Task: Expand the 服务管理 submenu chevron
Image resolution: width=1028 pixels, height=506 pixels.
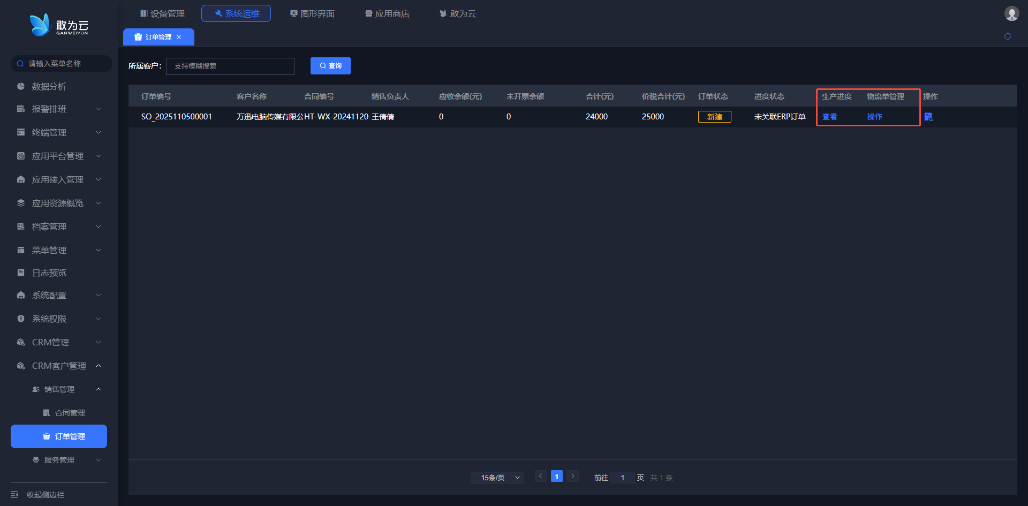Action: [99, 460]
